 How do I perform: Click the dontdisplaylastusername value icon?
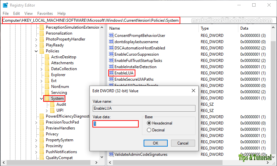[111, 42]
